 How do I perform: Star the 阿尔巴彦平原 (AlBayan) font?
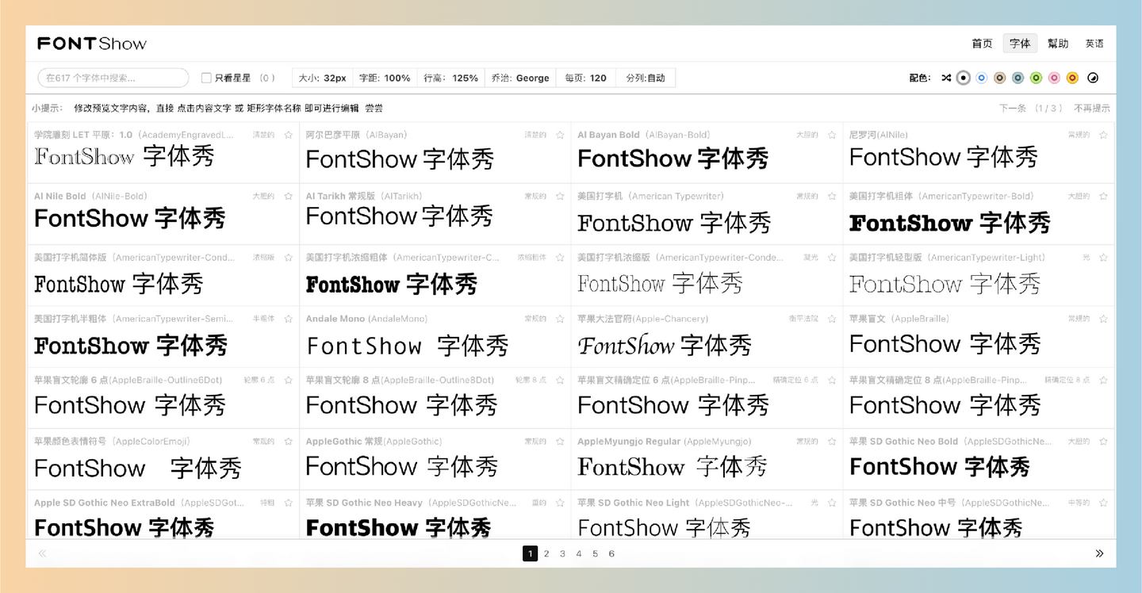[560, 135]
